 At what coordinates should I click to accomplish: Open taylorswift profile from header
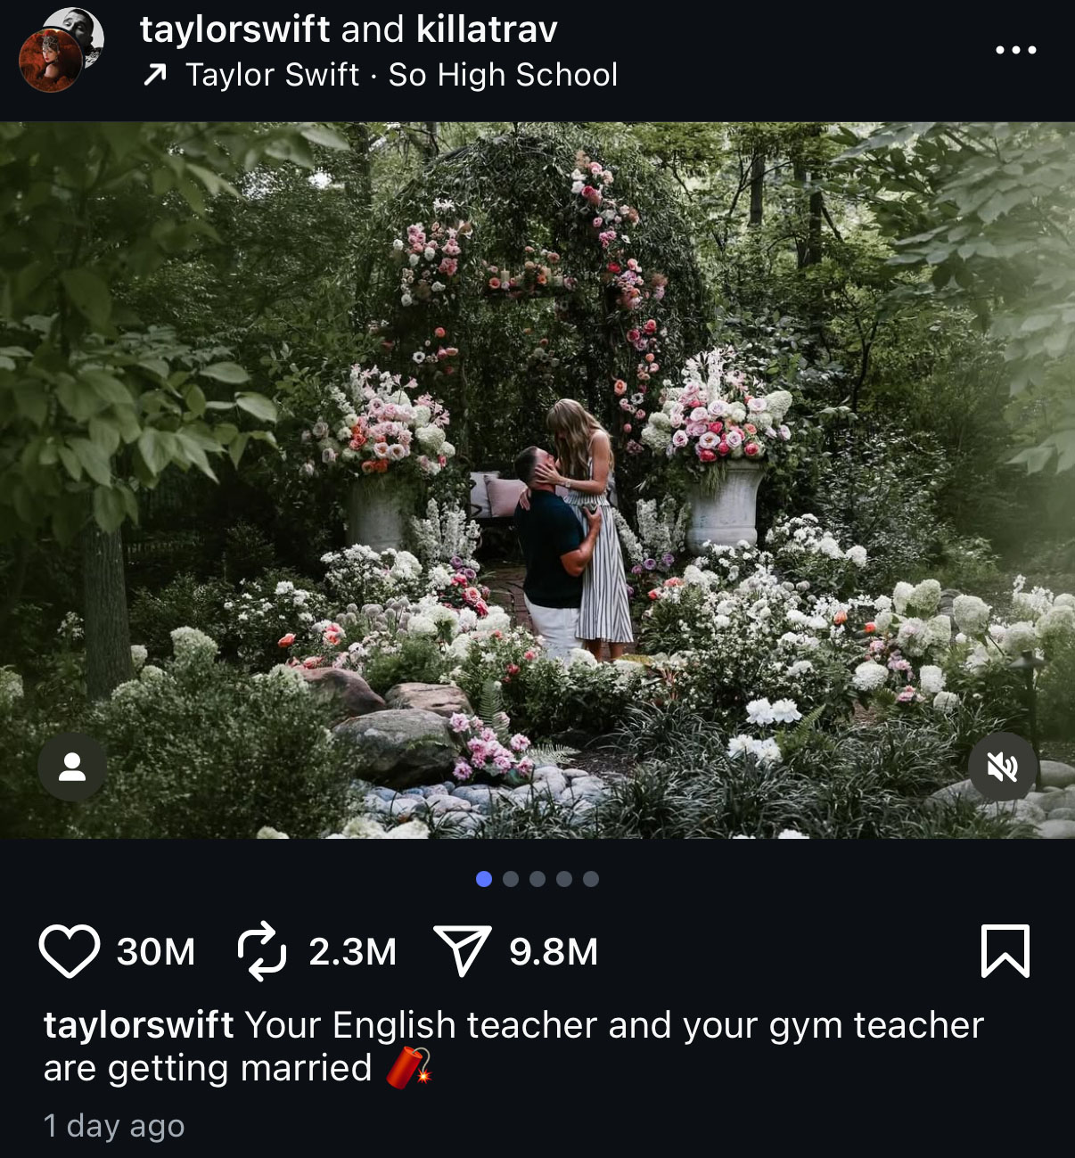point(234,29)
